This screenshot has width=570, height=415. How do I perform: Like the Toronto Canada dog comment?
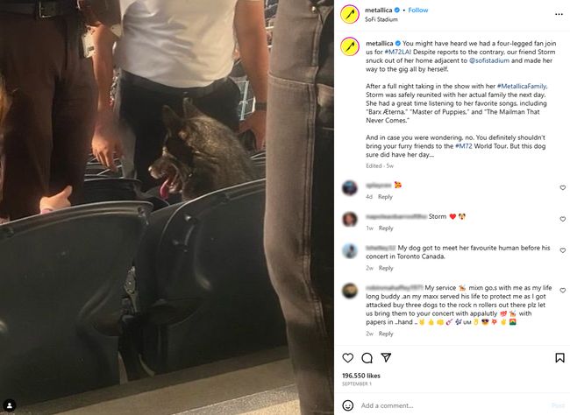click(x=563, y=250)
